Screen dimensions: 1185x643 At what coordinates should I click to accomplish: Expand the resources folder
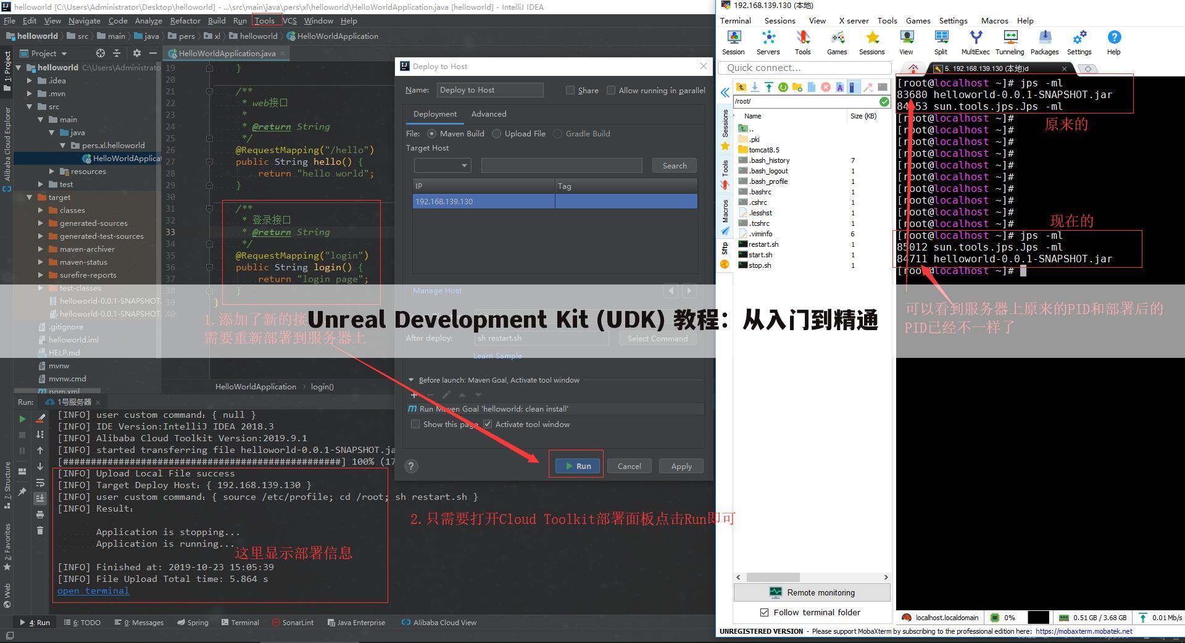(52, 171)
